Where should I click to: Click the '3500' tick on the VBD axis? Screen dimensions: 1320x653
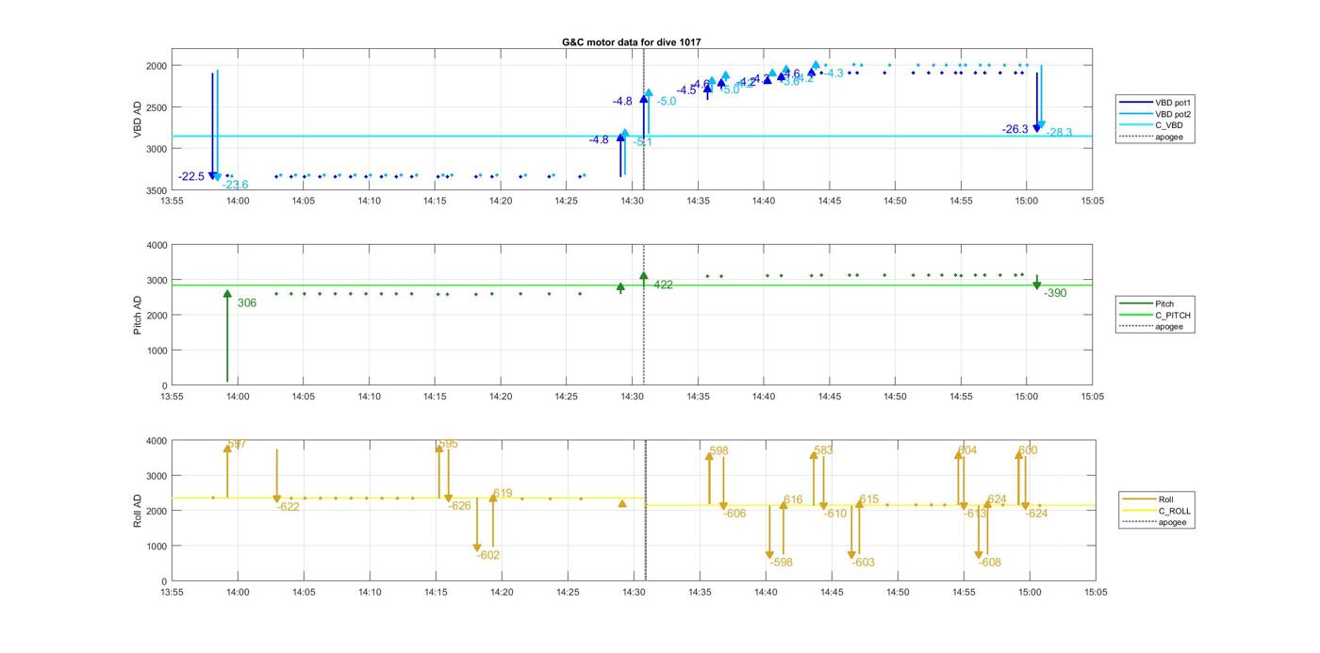pyautogui.click(x=157, y=190)
